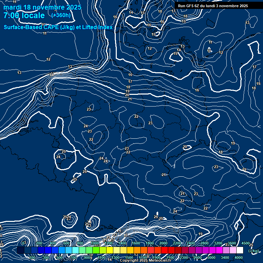Pick orange swatch between 1600 and 1700
The height and width of the screenshot is (263, 263).
point(137,250)
